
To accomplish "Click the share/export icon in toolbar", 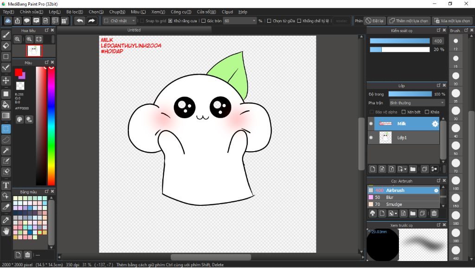I will 17,20.
